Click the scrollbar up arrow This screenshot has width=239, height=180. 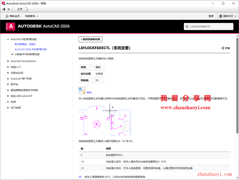pos(237,36)
